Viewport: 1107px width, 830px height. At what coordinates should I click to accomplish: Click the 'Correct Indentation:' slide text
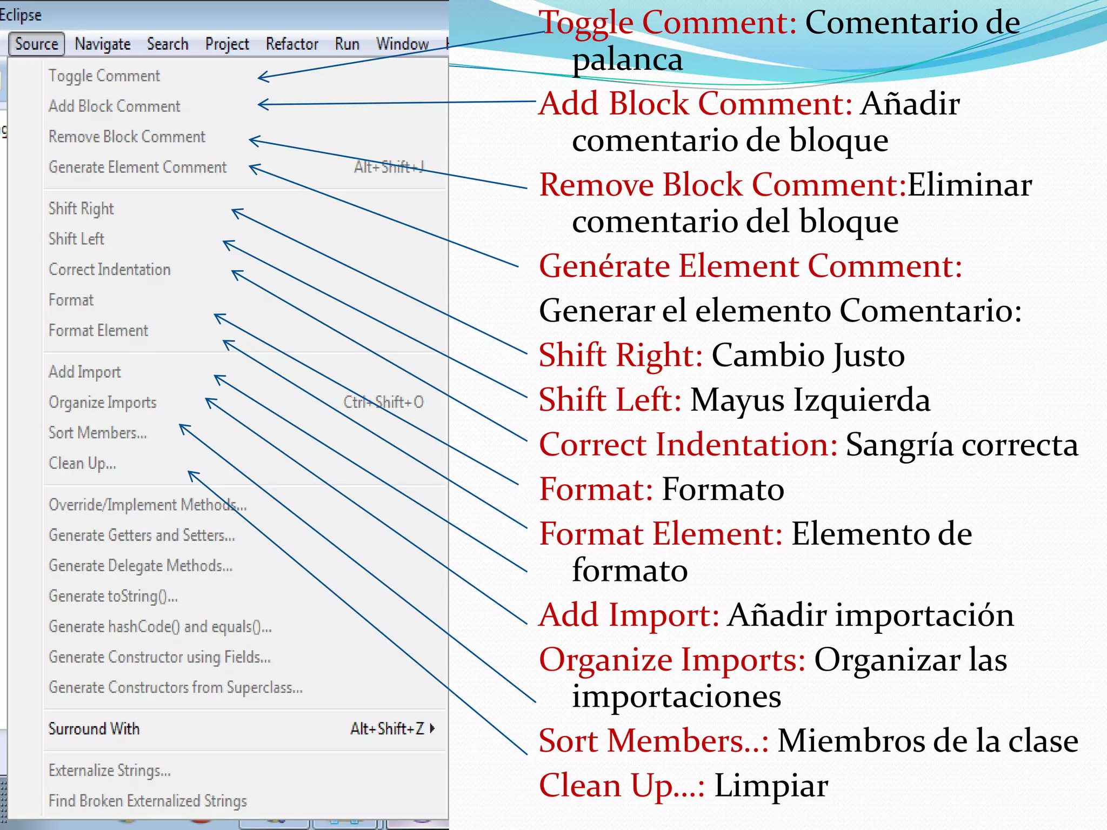tap(688, 445)
